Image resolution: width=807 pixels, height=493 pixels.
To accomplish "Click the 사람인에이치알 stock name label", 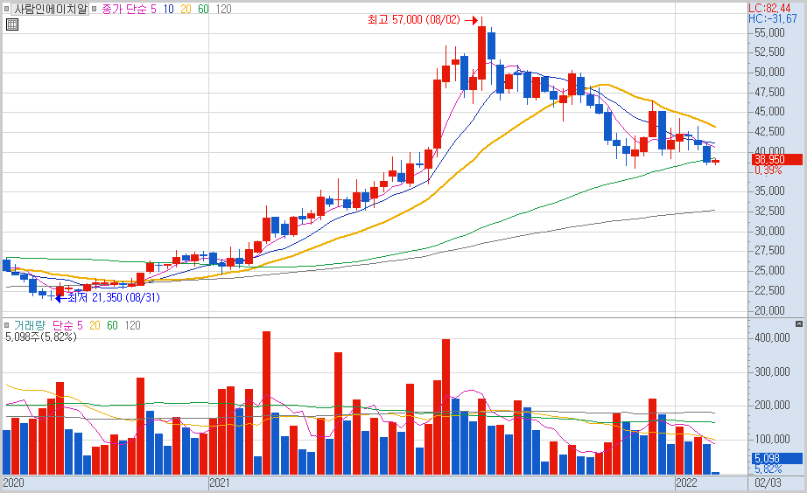I will (x=51, y=9).
